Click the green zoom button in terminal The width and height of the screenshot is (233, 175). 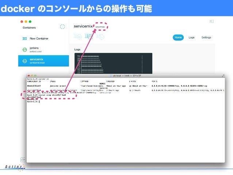coord(35,76)
